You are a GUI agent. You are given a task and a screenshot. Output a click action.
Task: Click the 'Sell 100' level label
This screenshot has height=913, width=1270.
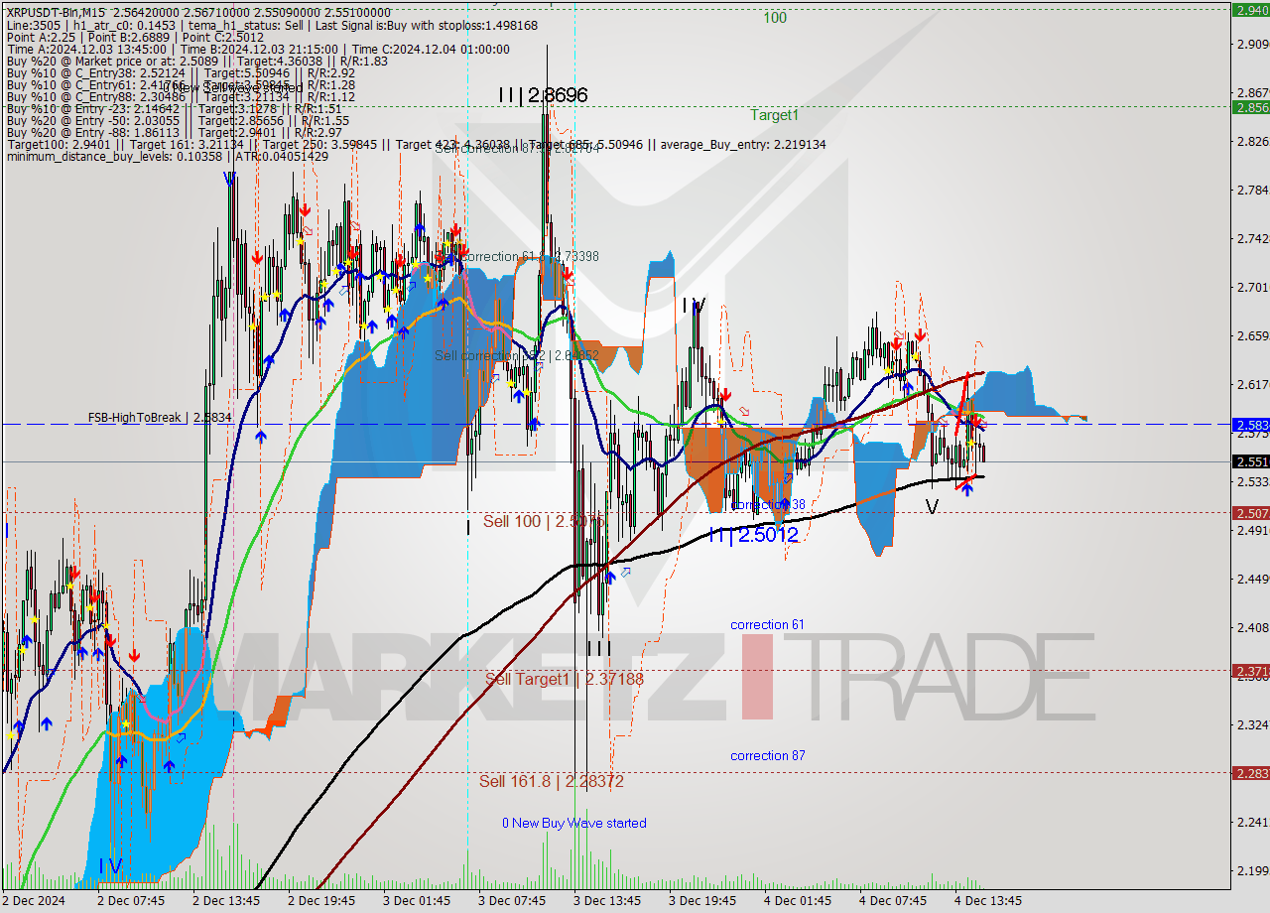pos(543,521)
